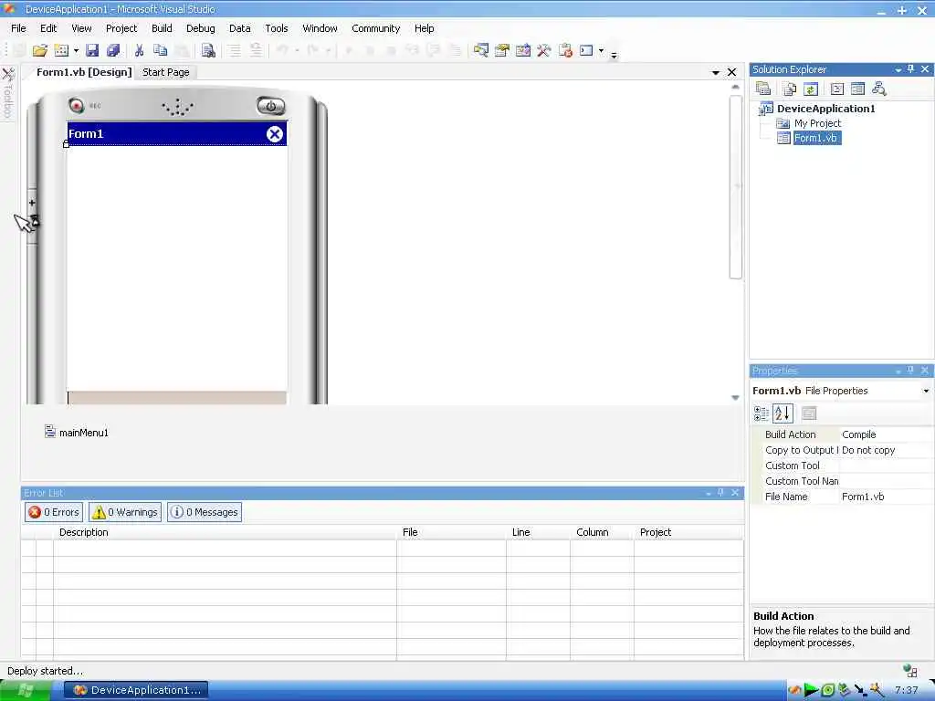Screen dimensions: 935x701
Task: Toggle Show All Files in Solution Explorer
Action: 790,89
